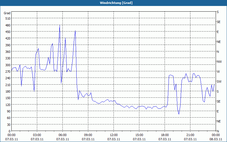Viewport: 227px width, 142px height.
Task: Select the 03:00 time label
Action: (x=37, y=135)
